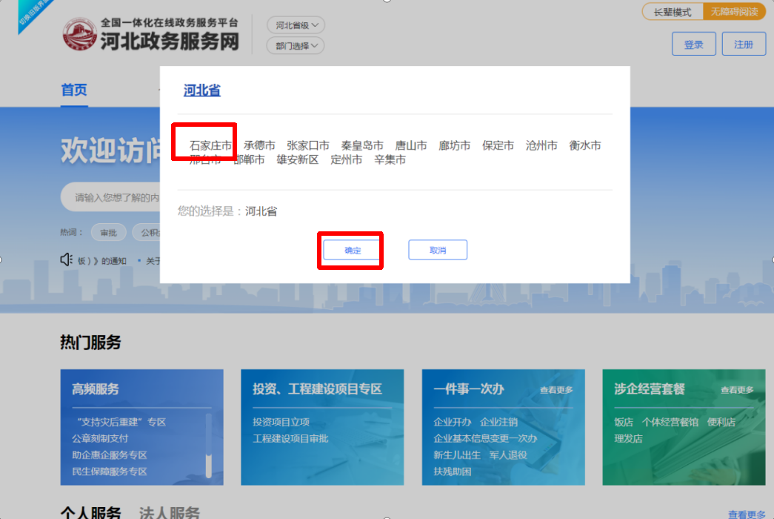Select 秦皇岛市 from the city list

click(362, 145)
